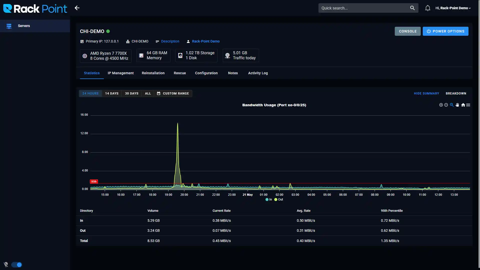Image resolution: width=480 pixels, height=270 pixels.
Task: Open the notifications bell
Action: (428, 8)
